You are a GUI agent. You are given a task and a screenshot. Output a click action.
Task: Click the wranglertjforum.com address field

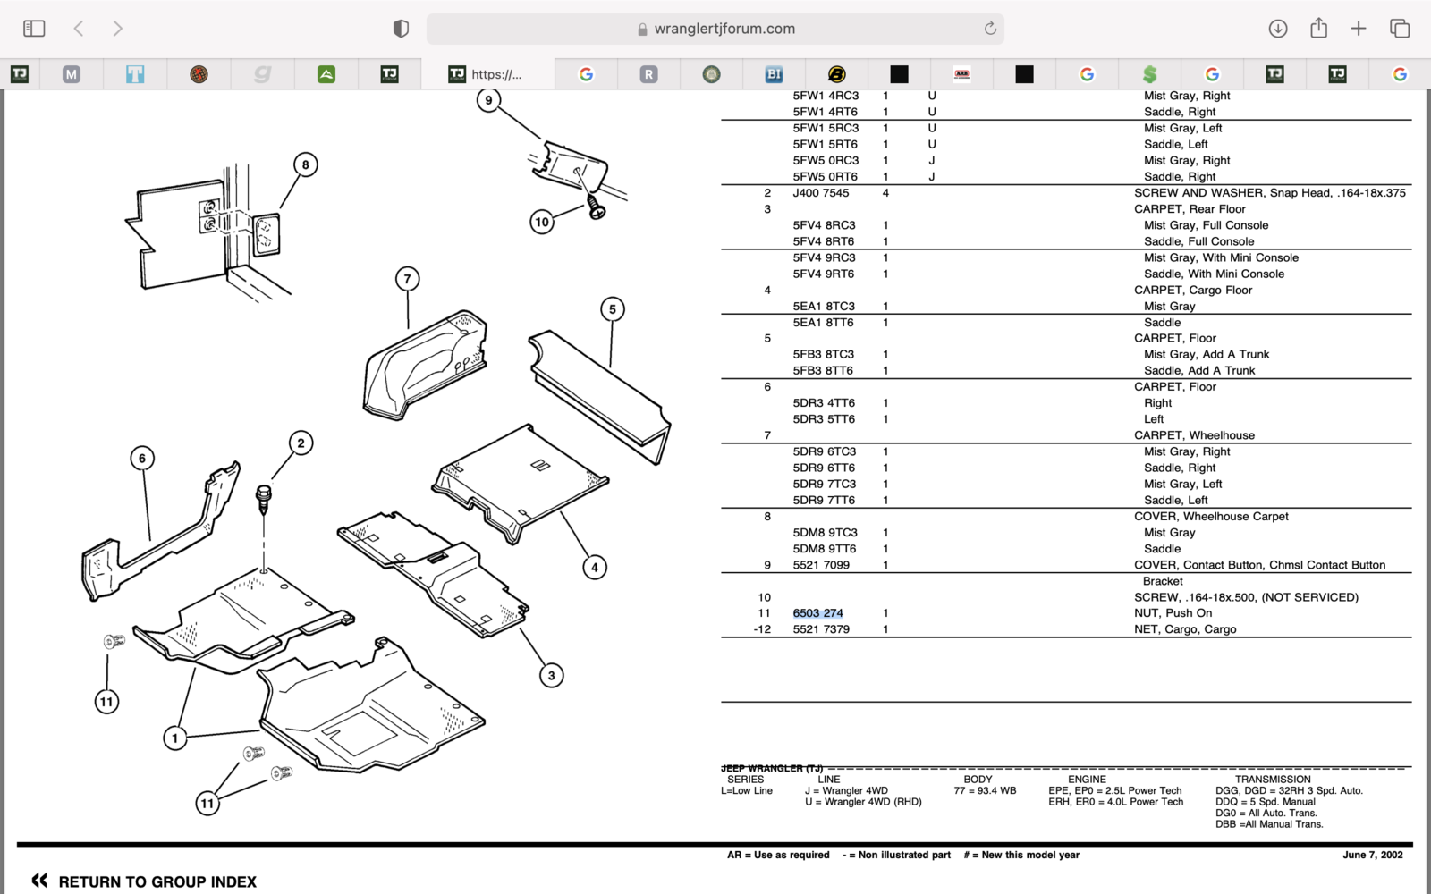tap(715, 29)
